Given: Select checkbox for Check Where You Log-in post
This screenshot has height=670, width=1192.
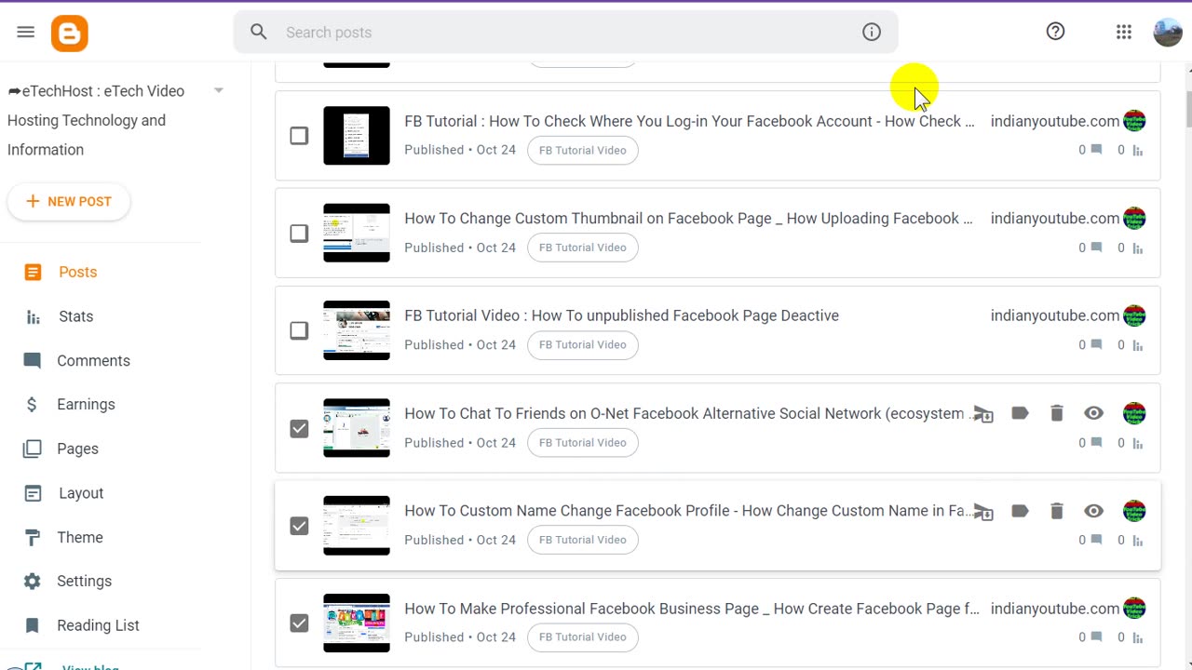Looking at the screenshot, I should (x=299, y=136).
